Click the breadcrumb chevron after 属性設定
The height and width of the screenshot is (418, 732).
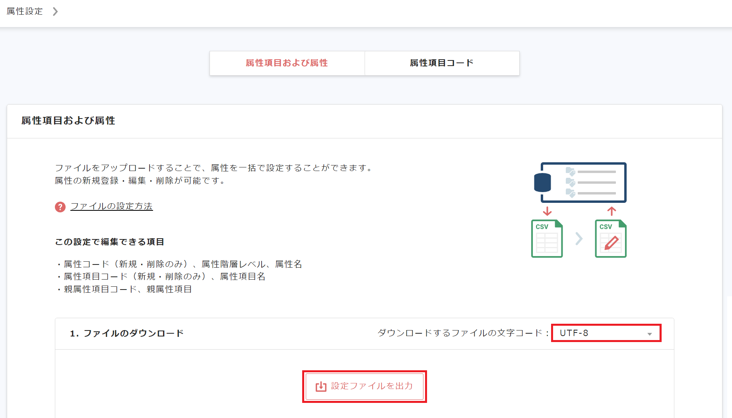click(55, 11)
